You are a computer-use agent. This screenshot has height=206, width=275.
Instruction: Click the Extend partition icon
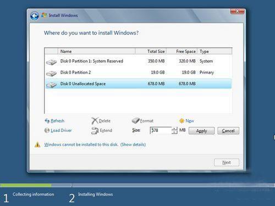coord(95,131)
